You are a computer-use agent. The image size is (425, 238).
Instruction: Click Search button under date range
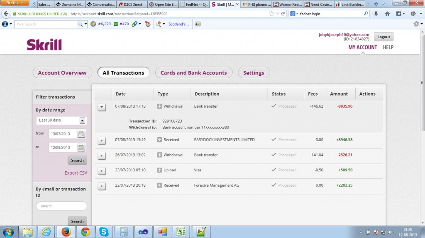(x=77, y=160)
